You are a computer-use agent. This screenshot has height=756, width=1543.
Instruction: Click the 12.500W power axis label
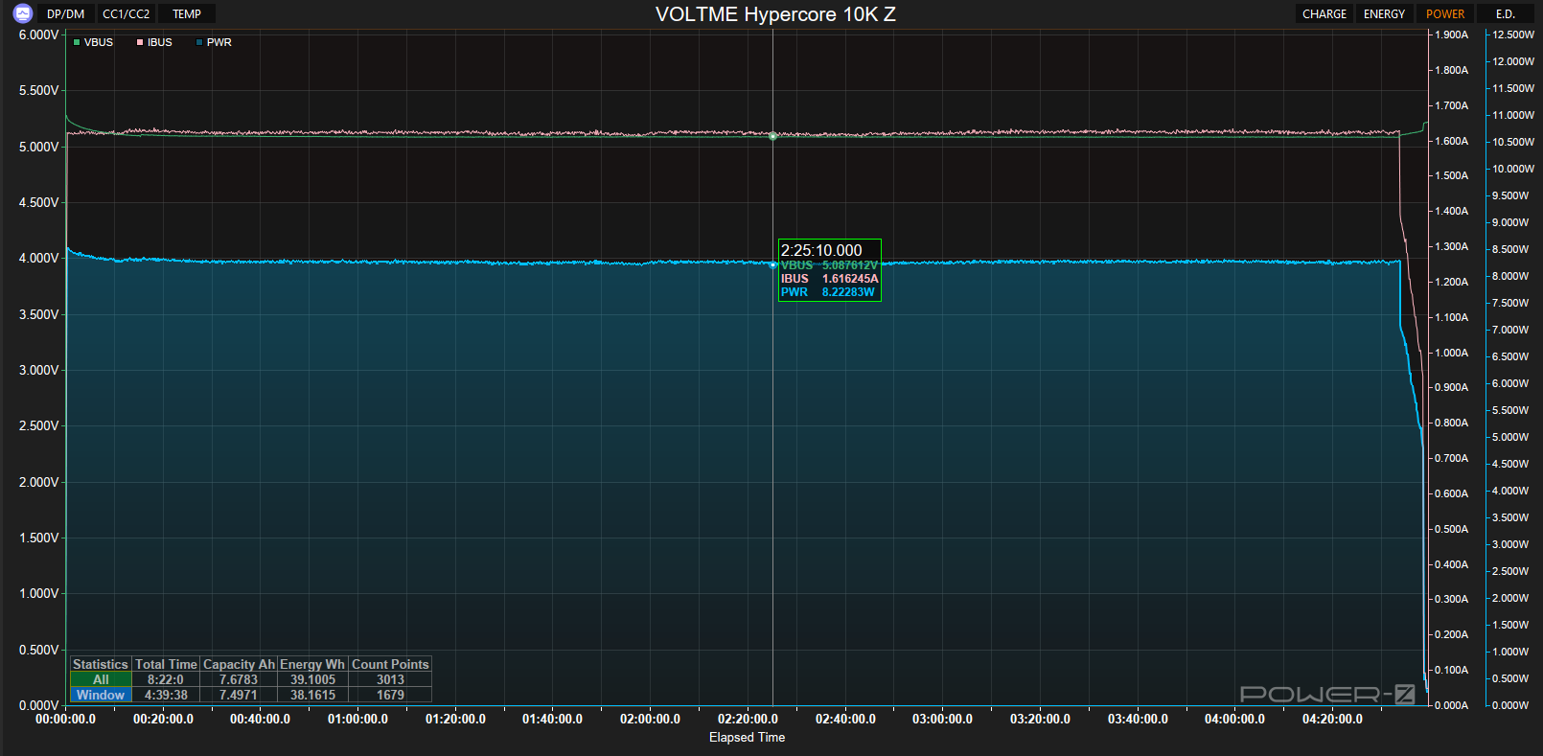pos(1513,34)
